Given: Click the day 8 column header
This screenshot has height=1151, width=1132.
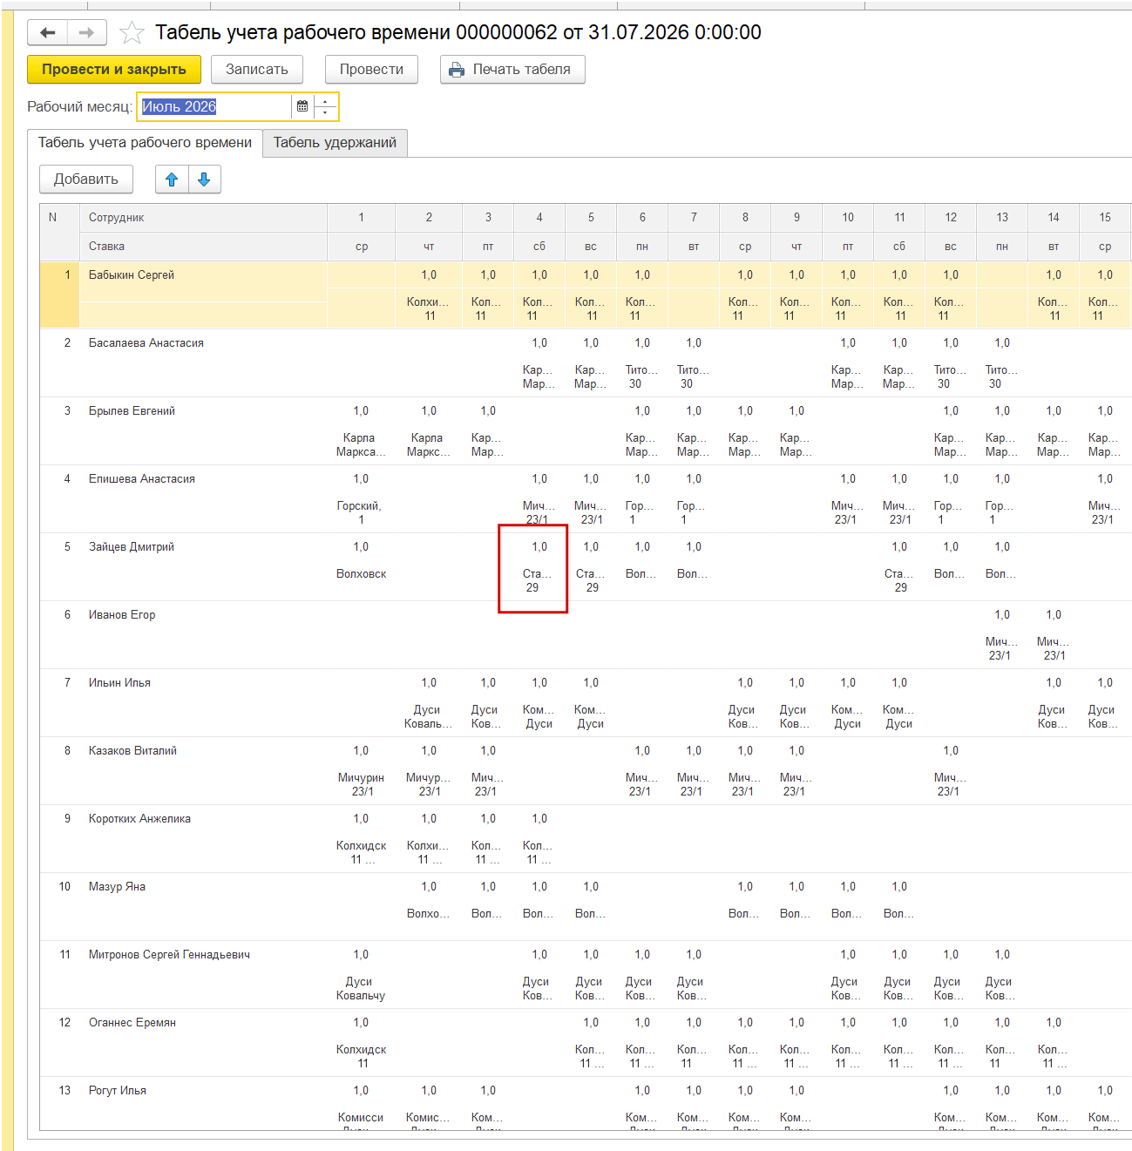Looking at the screenshot, I should pyautogui.click(x=745, y=218).
